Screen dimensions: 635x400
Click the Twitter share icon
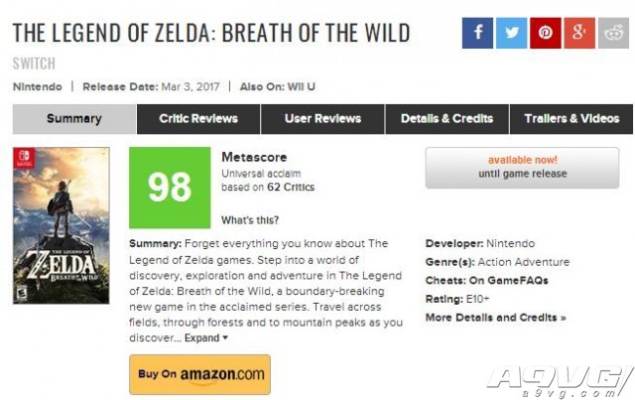point(512,33)
